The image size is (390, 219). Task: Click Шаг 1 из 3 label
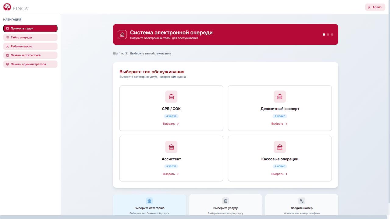click(120, 54)
